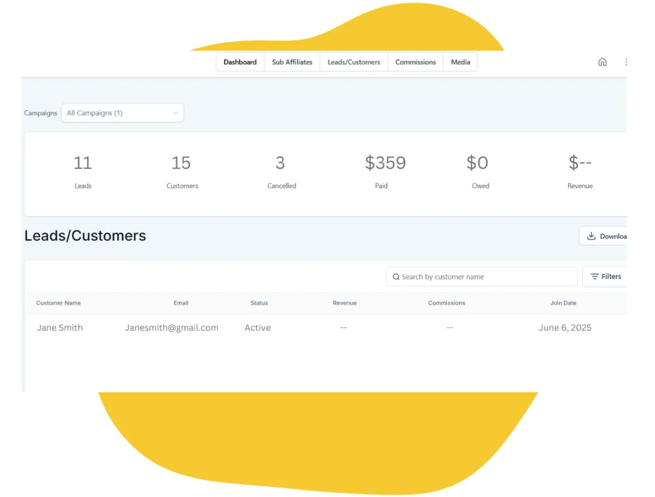
Task: Switch to the Media tab
Action: tap(460, 62)
